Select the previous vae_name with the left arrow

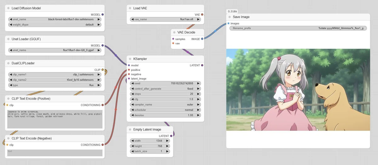click(133, 19)
